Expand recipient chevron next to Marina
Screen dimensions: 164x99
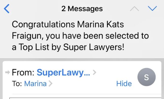tap(51, 84)
